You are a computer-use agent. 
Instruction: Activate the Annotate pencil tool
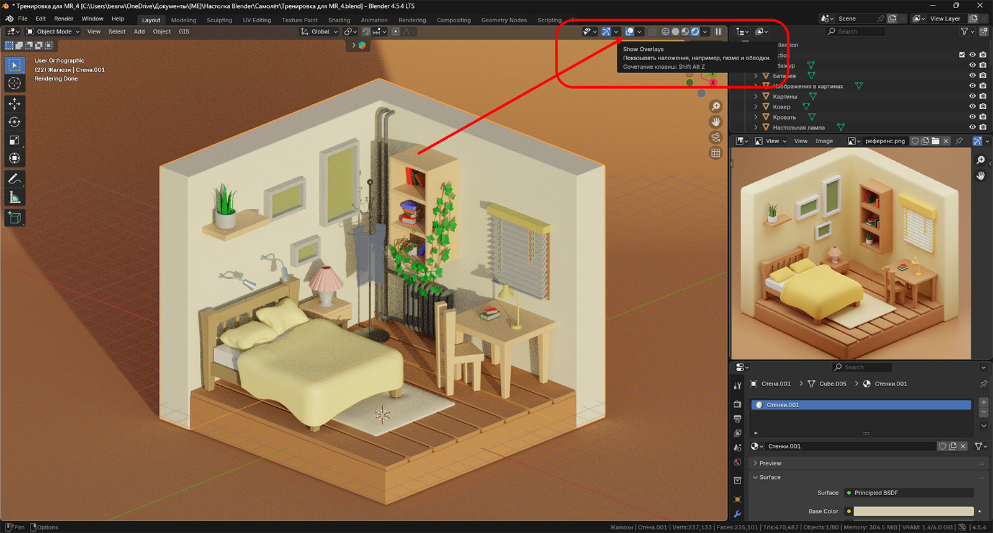tap(14, 179)
